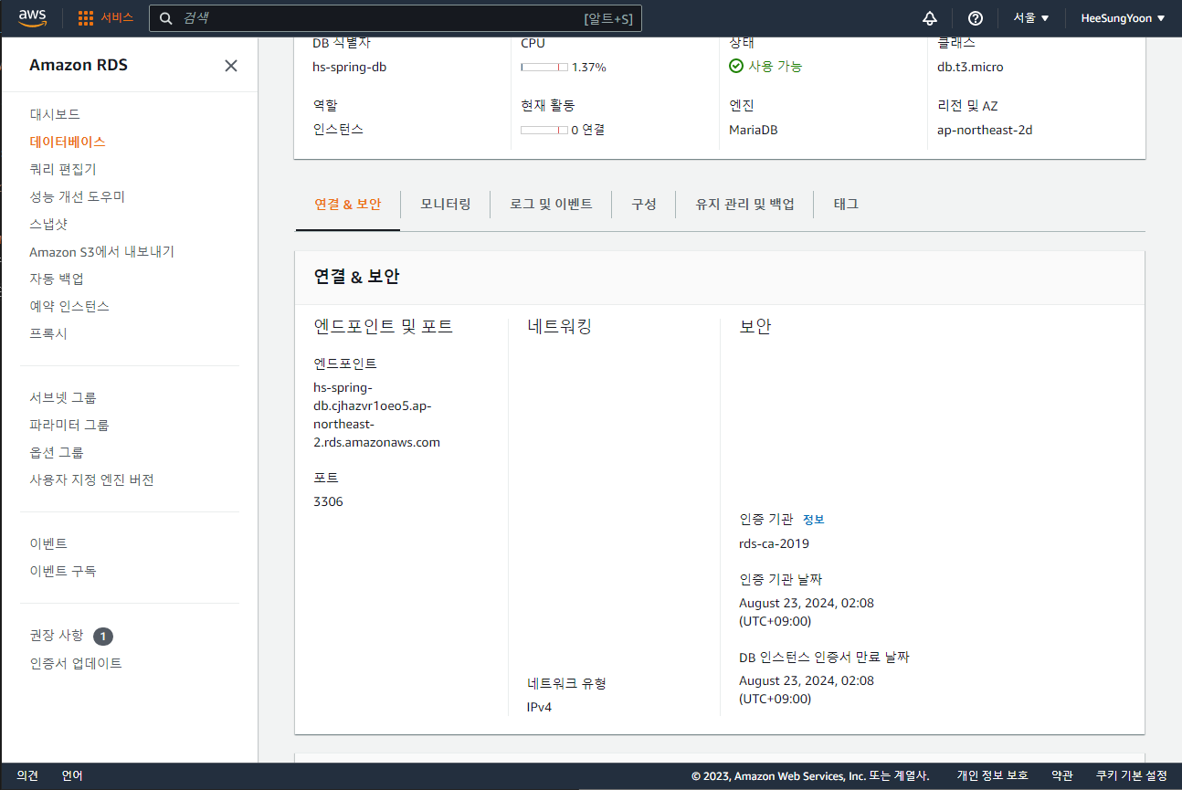Viewport: 1182px width, 790px height.
Task: Click the 언어 language button in footer
Action: pyautogui.click(x=72, y=775)
